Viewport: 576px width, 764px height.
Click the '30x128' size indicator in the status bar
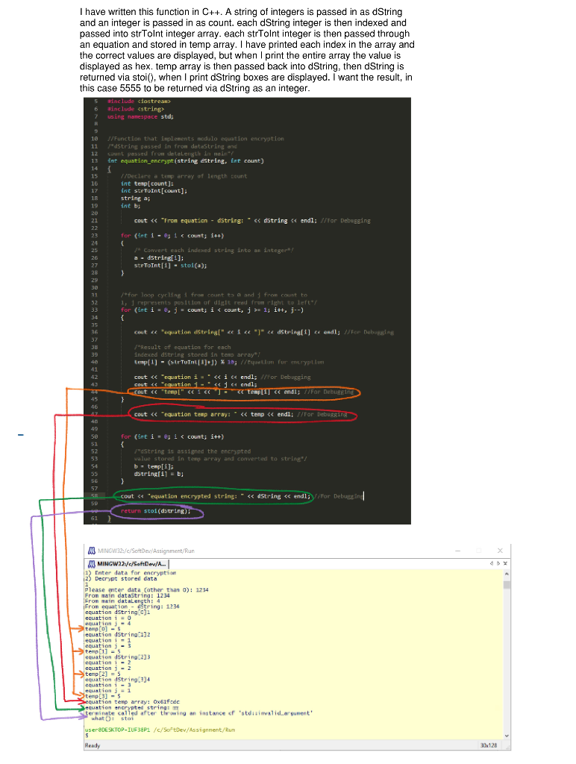point(489,745)
